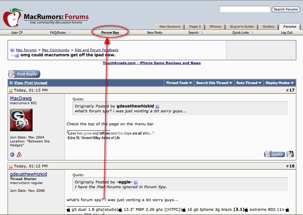Click Log Out in the menu bar
Image resolution: width=303 pixels, height=215 pixels.
point(287,33)
